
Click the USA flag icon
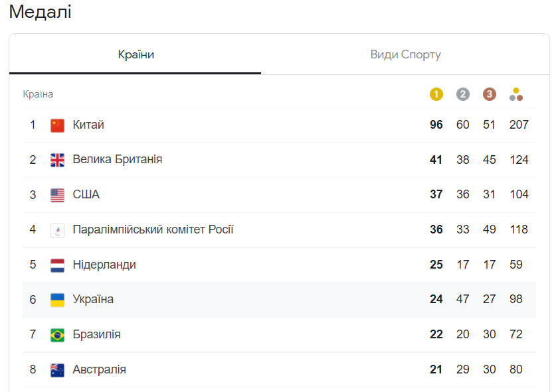click(x=58, y=195)
